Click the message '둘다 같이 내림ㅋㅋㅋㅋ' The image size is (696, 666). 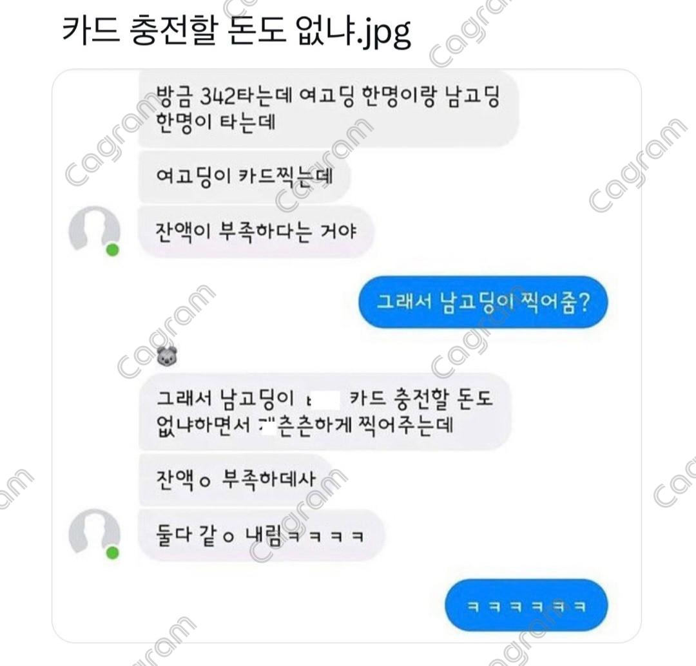tap(261, 535)
